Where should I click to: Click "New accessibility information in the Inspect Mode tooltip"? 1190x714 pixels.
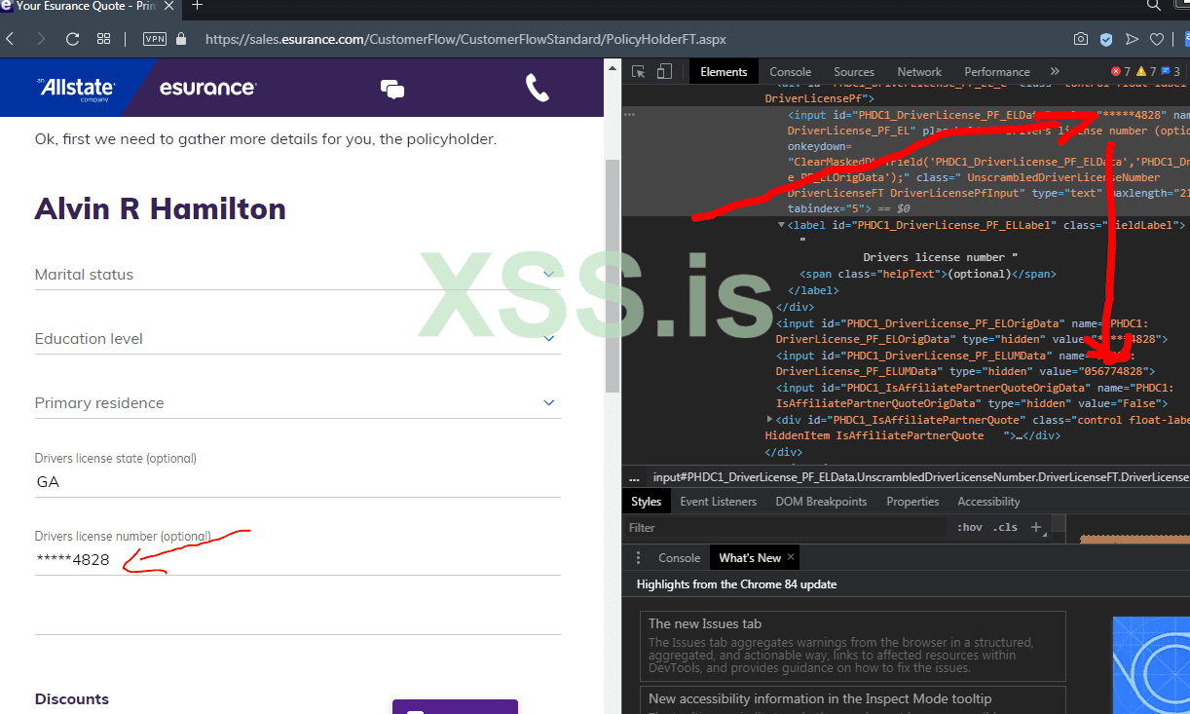pos(820,698)
